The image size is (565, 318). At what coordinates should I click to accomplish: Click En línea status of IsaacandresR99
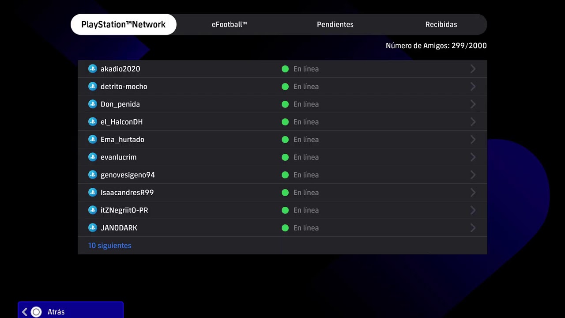[x=306, y=193]
